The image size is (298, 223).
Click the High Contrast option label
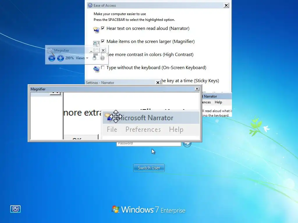pos(150,55)
